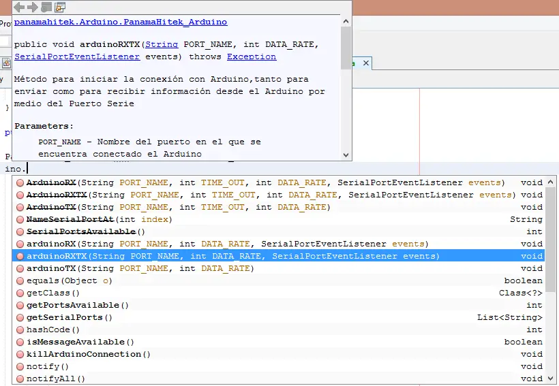Click the method icon beside hashCode()

[20, 329]
